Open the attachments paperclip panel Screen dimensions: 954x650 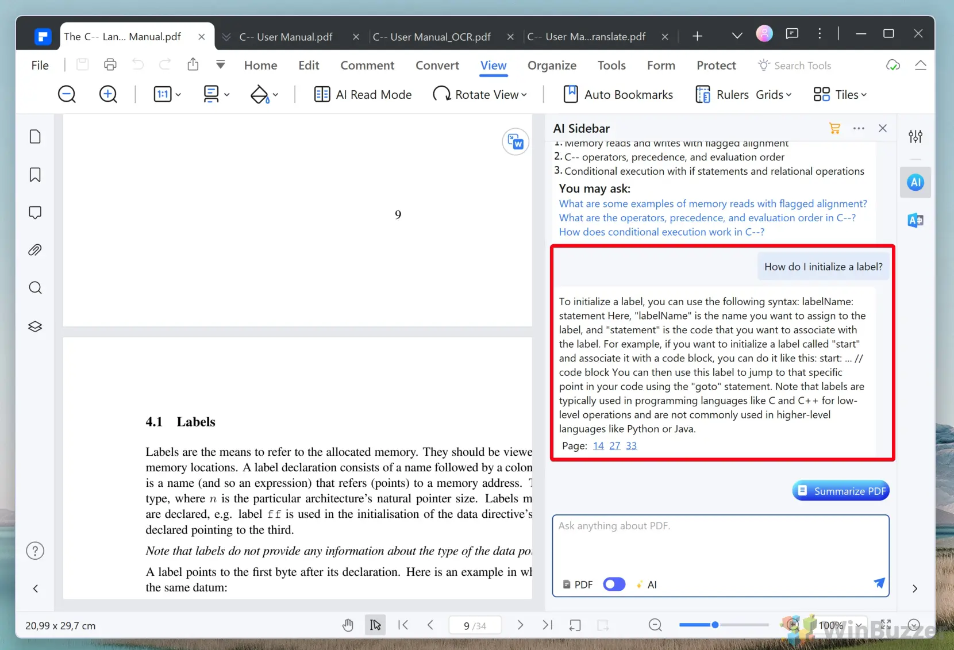[35, 250]
